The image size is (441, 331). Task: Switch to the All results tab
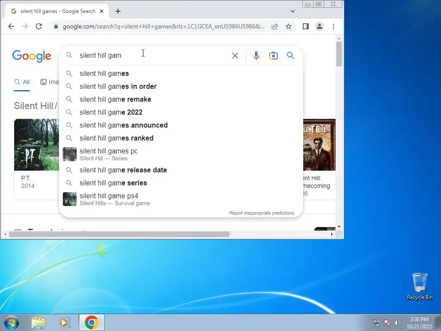(x=22, y=82)
